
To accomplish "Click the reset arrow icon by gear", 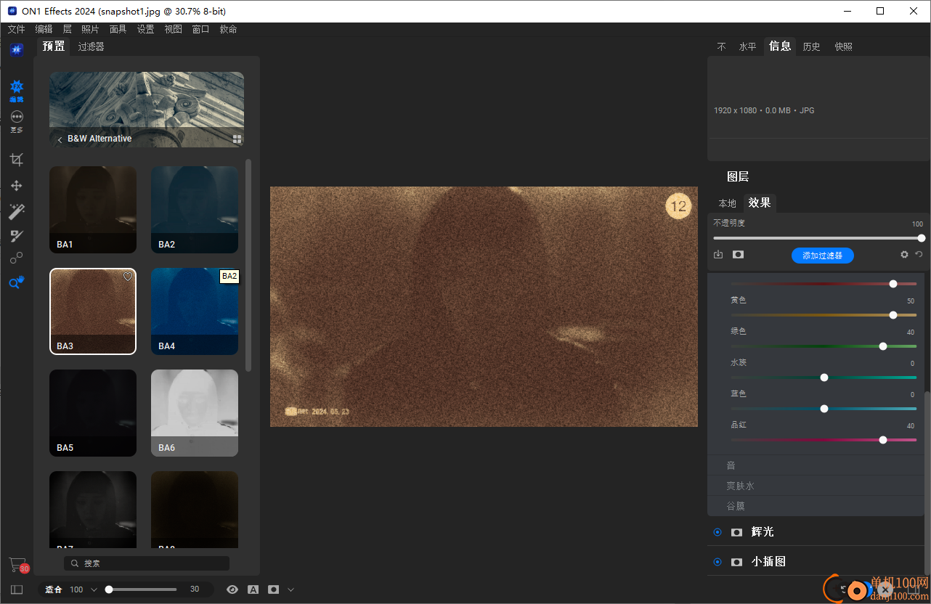I will coord(919,255).
